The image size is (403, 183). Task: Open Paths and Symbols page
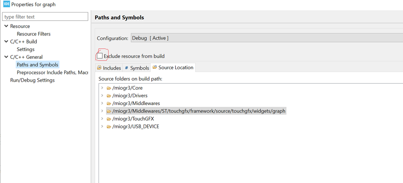[38, 65]
